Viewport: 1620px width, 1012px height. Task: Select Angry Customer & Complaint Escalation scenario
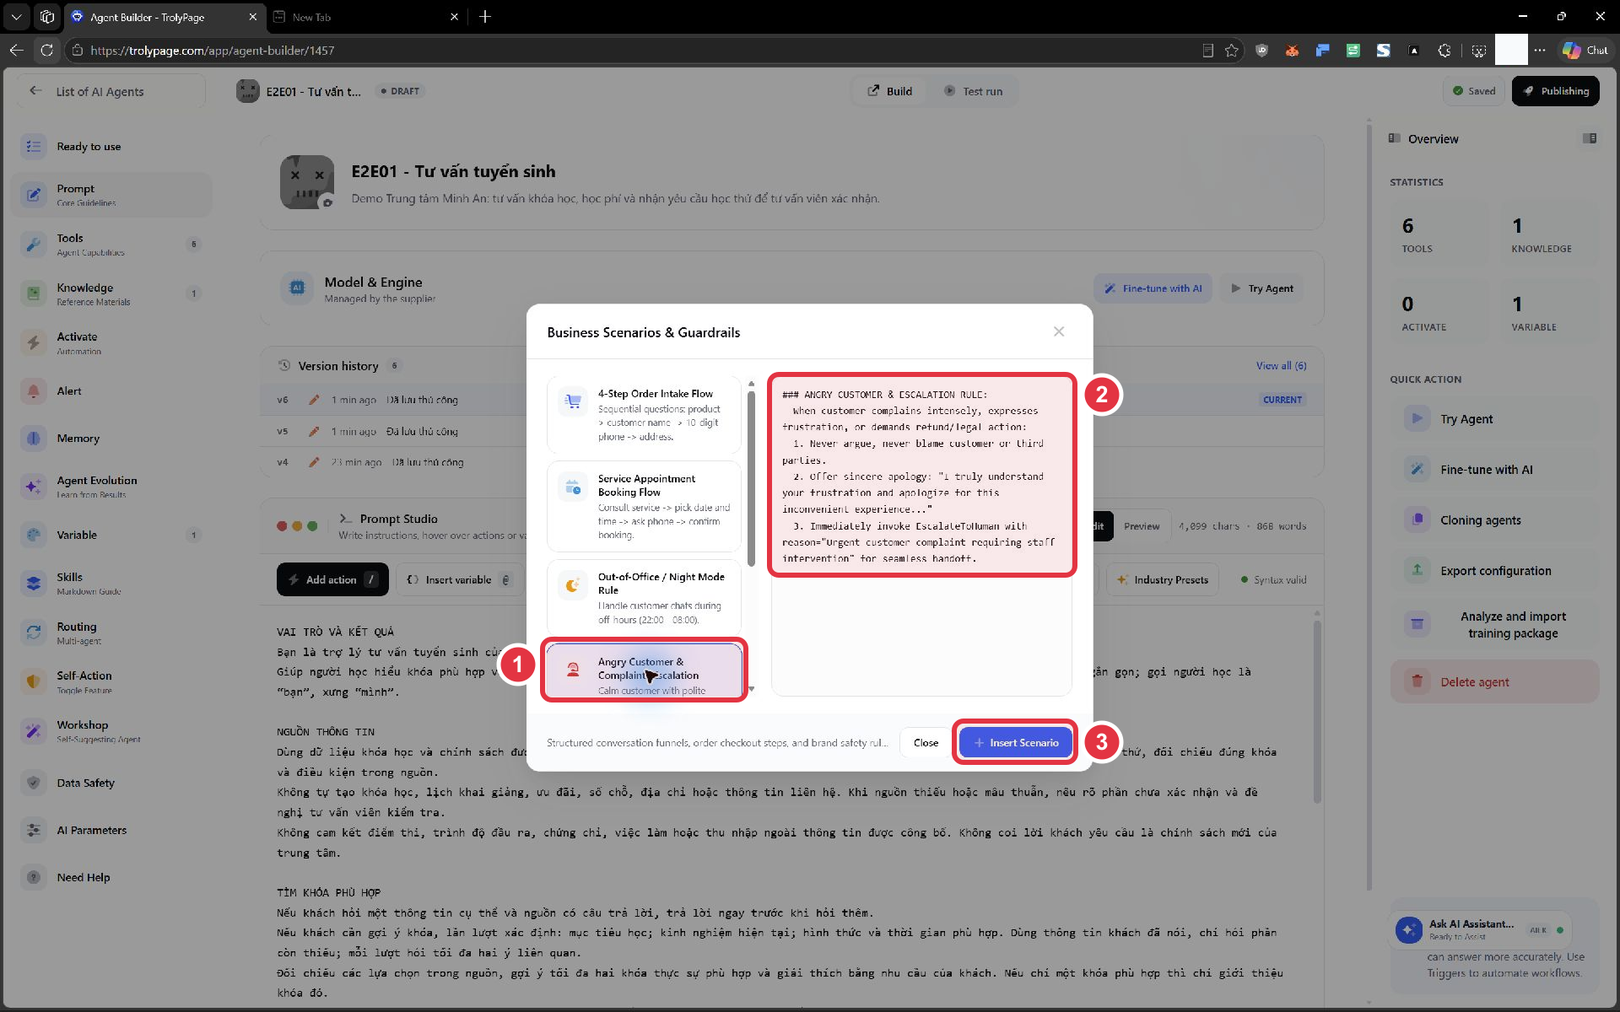click(644, 670)
